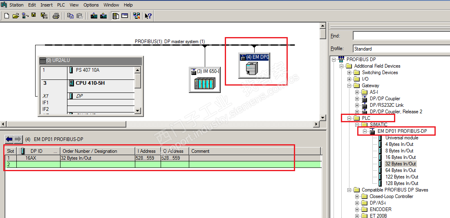Select the CPU 410-5H rack row
This screenshot has height=218, width=450.
tap(87, 83)
